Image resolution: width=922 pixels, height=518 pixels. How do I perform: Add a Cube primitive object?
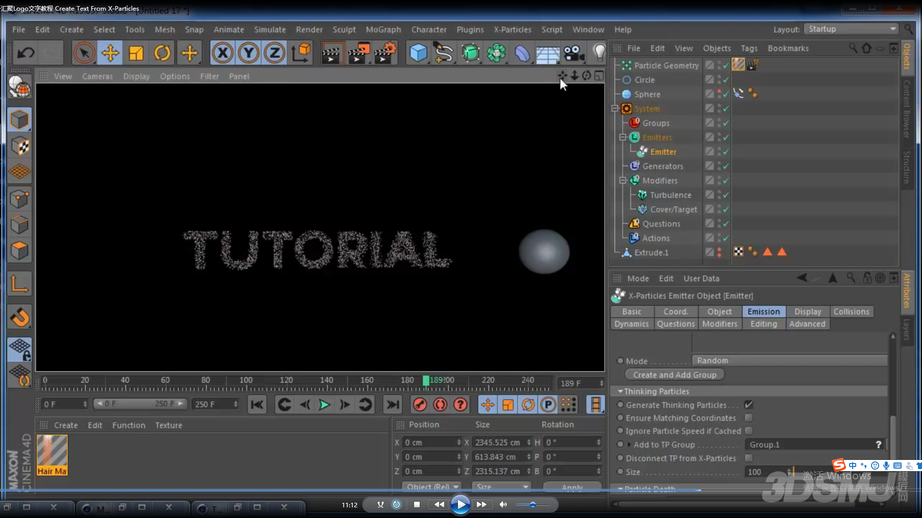point(418,52)
